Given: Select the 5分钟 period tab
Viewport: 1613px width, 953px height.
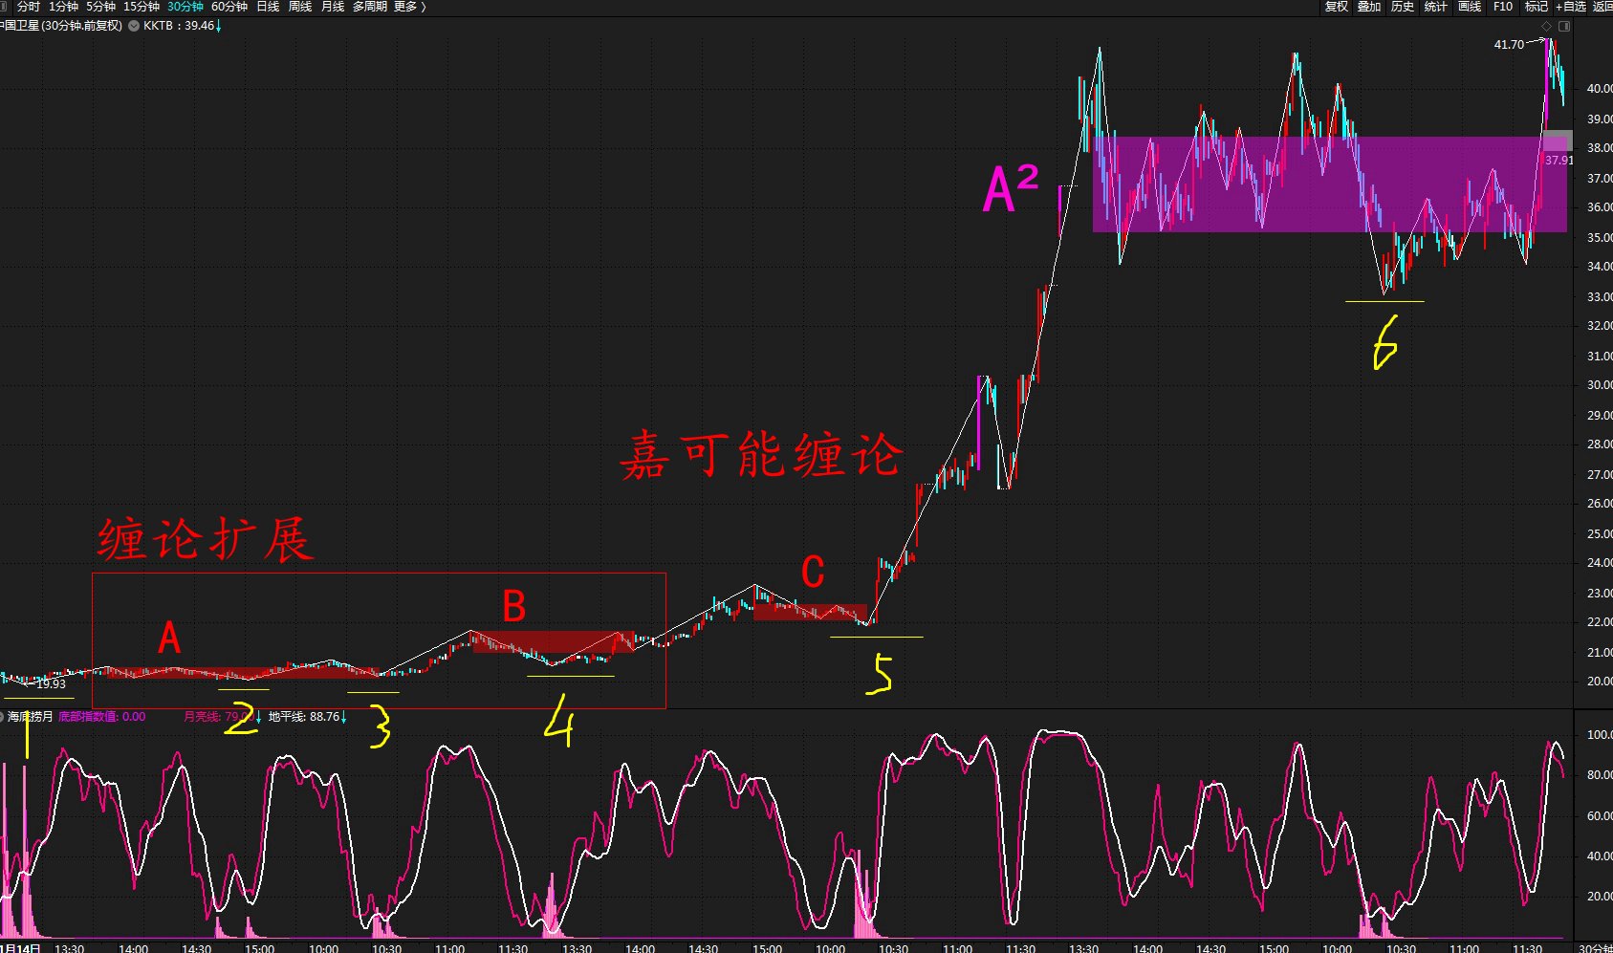Looking at the screenshot, I should pyautogui.click(x=100, y=7).
